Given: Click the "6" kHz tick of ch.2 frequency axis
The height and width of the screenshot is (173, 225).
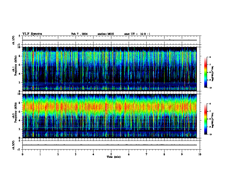Looking at the screenshot, I should (20, 112).
